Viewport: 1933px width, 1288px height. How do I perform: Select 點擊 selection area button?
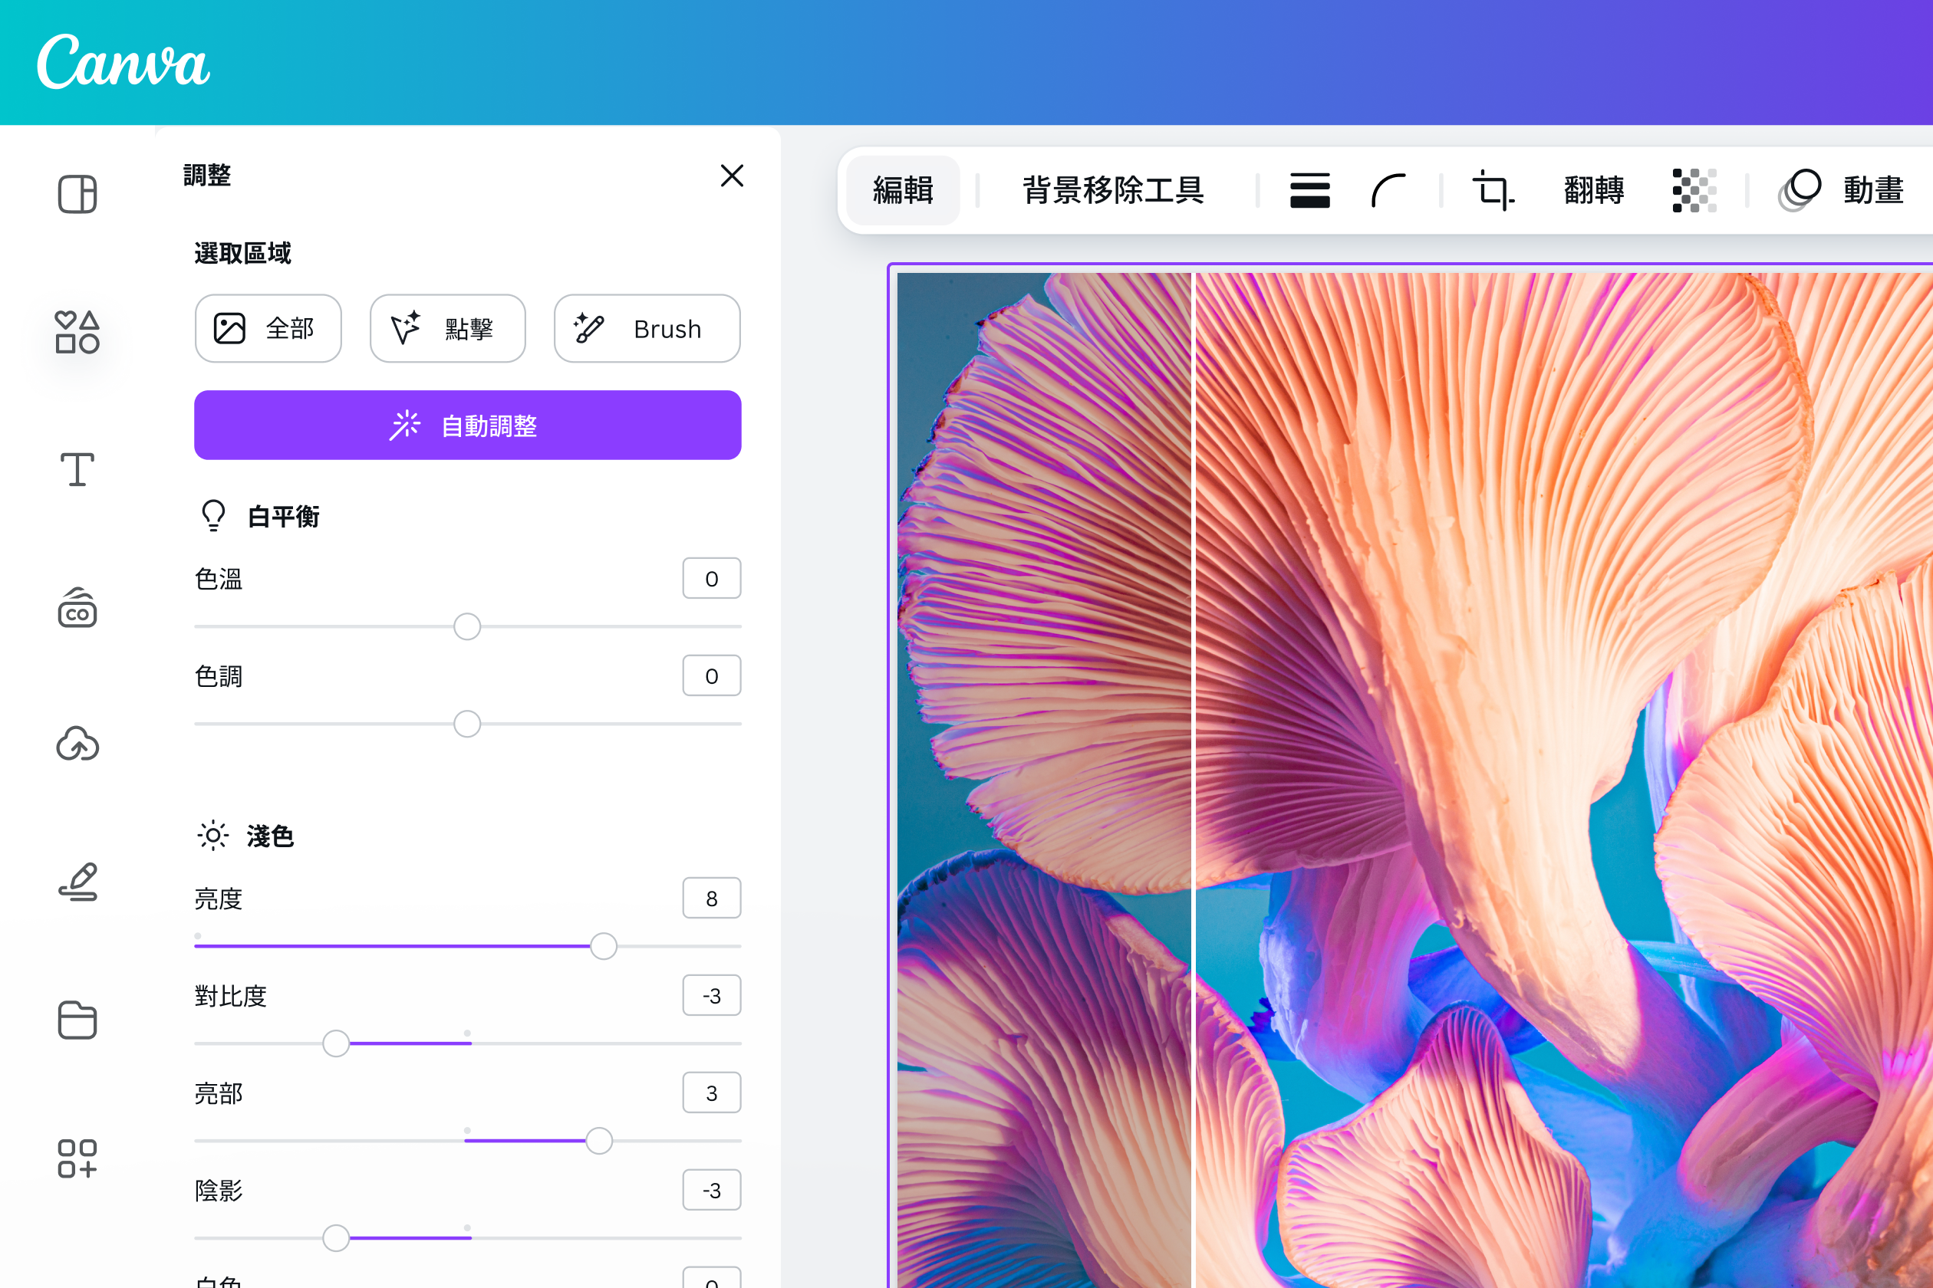coord(447,329)
